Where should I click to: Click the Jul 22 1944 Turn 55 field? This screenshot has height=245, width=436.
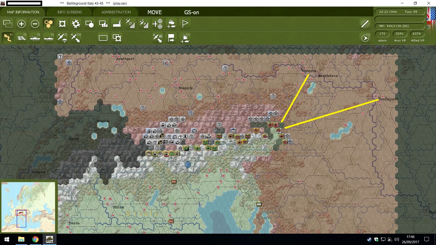tap(400, 12)
